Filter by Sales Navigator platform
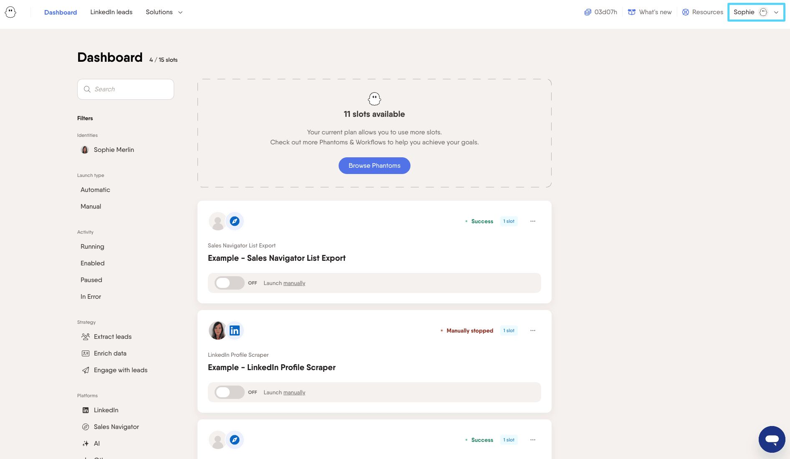The image size is (790, 459). [116, 427]
